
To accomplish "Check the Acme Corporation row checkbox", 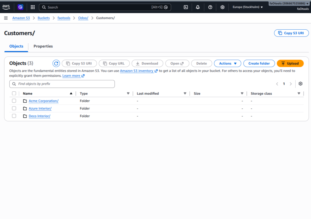I will tap(14, 101).
